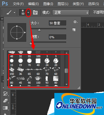This screenshot has height=115, width=104.
Task: Select the Eraser tool
Action: (6, 101)
